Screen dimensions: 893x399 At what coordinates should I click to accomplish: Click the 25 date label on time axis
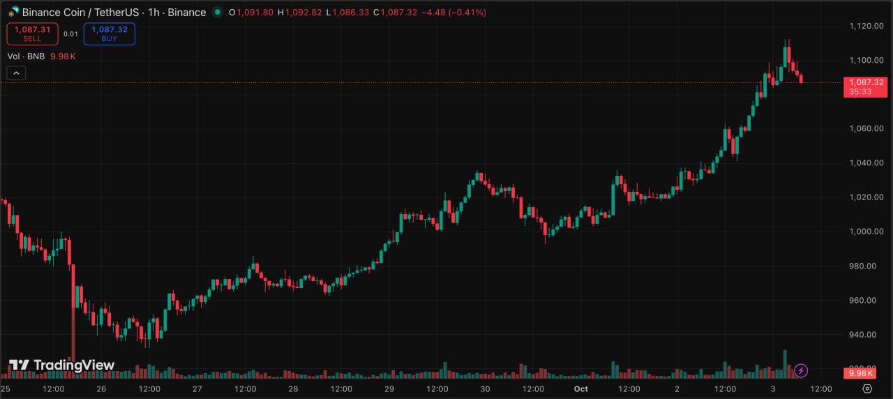pos(6,389)
